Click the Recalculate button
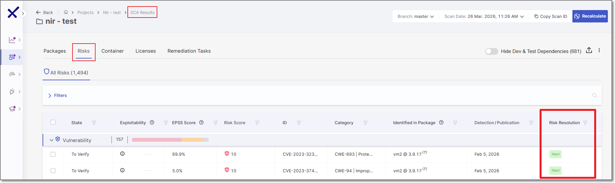This screenshot has width=615, height=183. [590, 16]
